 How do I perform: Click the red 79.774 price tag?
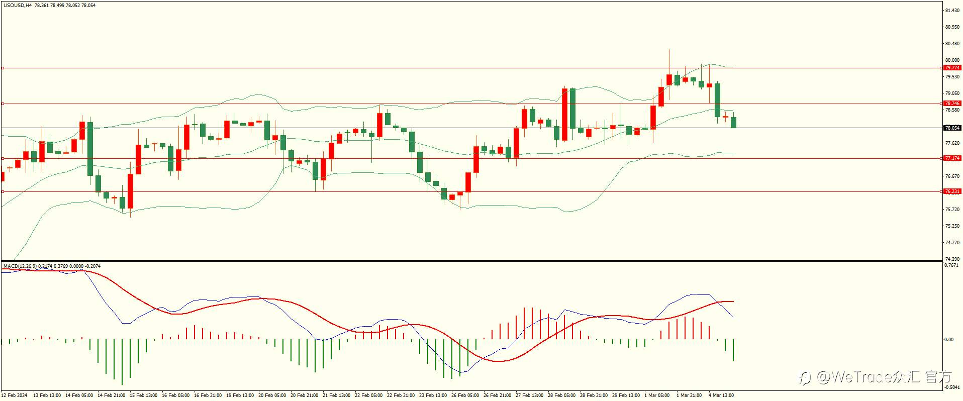(x=952, y=68)
